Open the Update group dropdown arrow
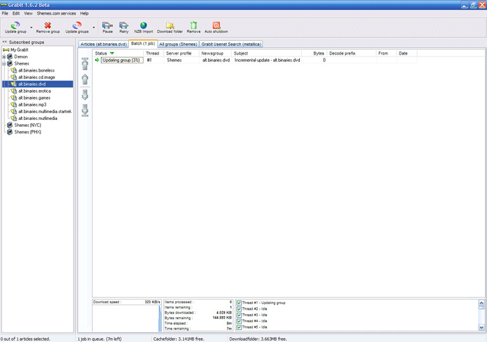Image resolution: width=487 pixels, height=342 pixels. tap(31, 27)
